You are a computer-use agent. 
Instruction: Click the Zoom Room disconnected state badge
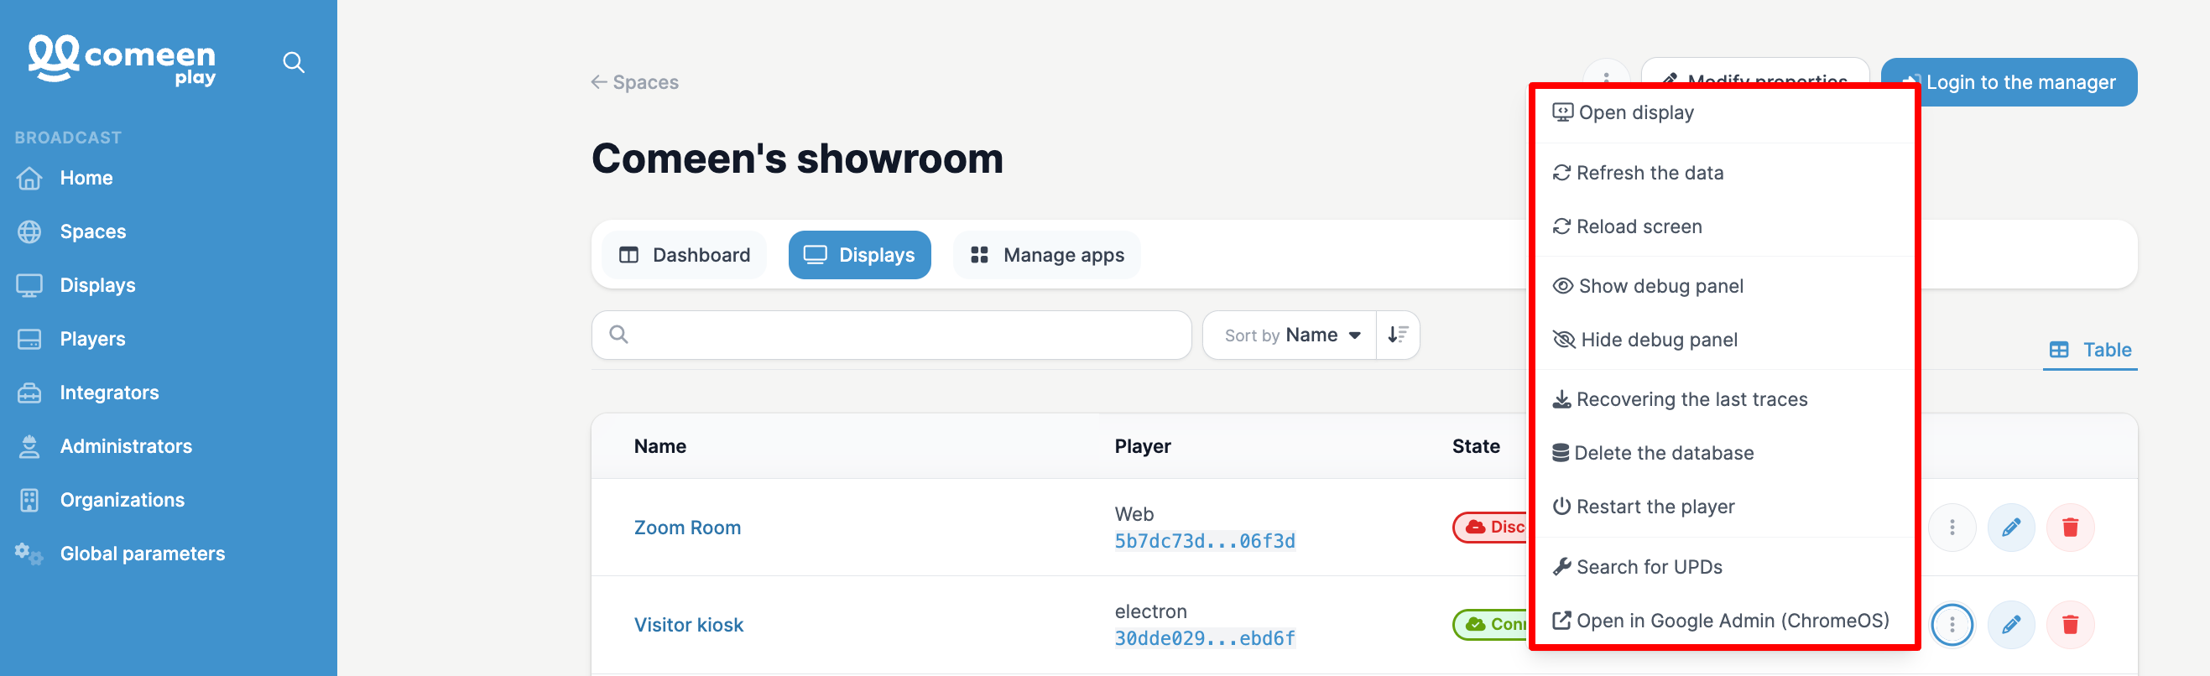(x=1491, y=527)
